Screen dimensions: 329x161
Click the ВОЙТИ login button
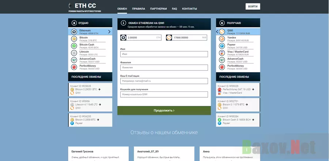253,7
